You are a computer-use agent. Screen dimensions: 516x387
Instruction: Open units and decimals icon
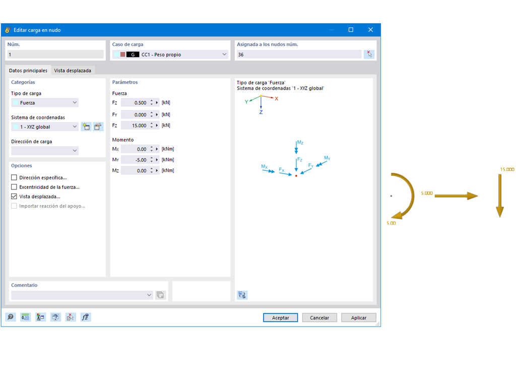[25, 317]
